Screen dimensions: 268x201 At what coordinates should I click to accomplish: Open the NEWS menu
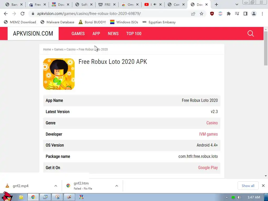pyautogui.click(x=113, y=33)
